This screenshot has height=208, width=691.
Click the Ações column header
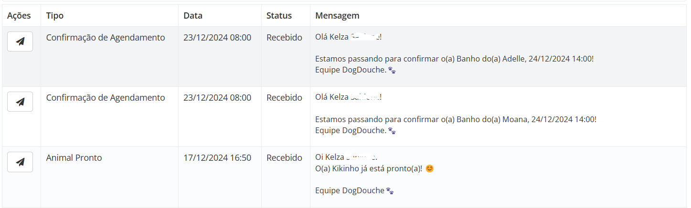pos(19,16)
